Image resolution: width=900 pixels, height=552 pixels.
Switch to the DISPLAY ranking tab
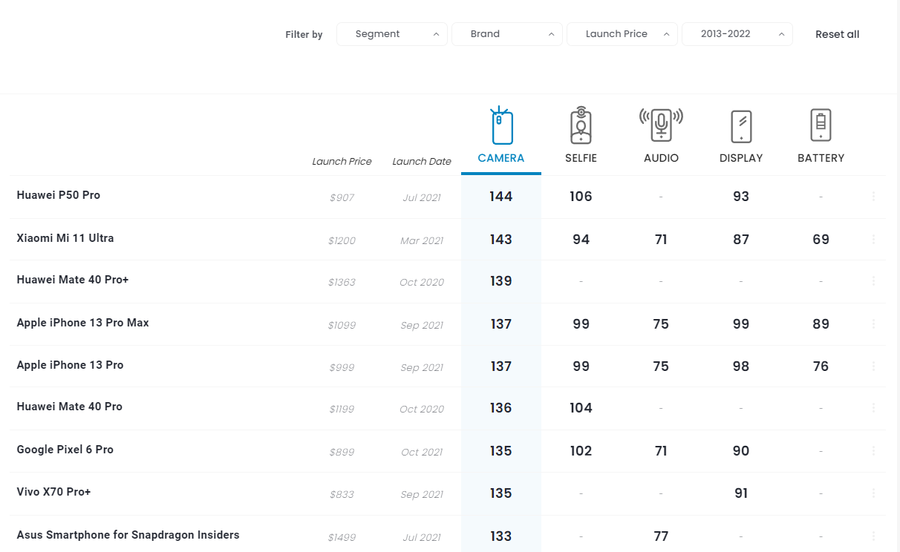pos(741,158)
